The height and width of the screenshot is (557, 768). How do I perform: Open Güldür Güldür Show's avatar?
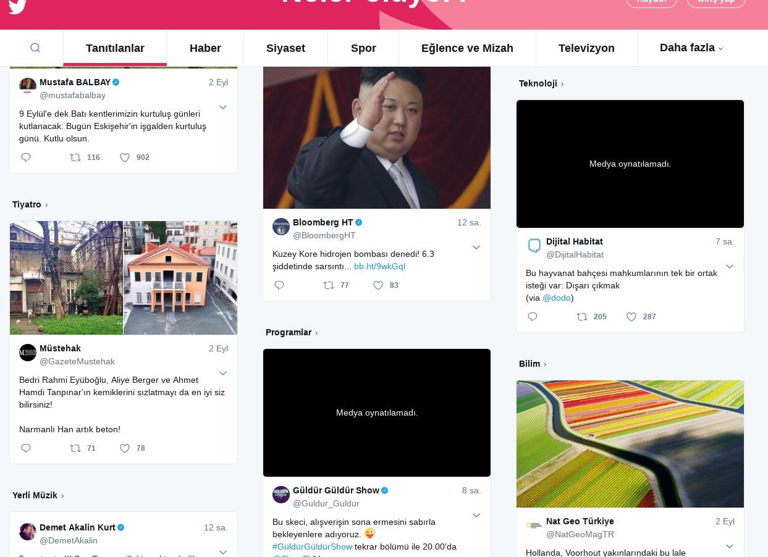point(281,495)
